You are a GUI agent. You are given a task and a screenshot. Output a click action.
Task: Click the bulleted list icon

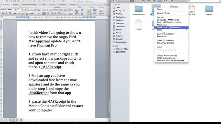(x=45, y=10)
